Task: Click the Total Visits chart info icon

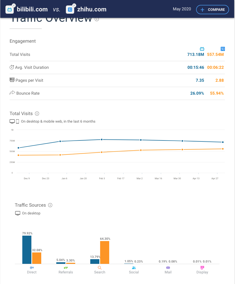Action: [x=37, y=114]
